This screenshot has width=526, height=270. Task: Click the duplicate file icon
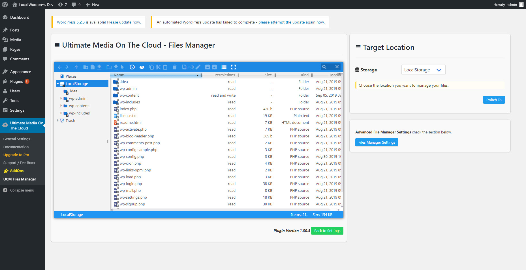point(184,67)
